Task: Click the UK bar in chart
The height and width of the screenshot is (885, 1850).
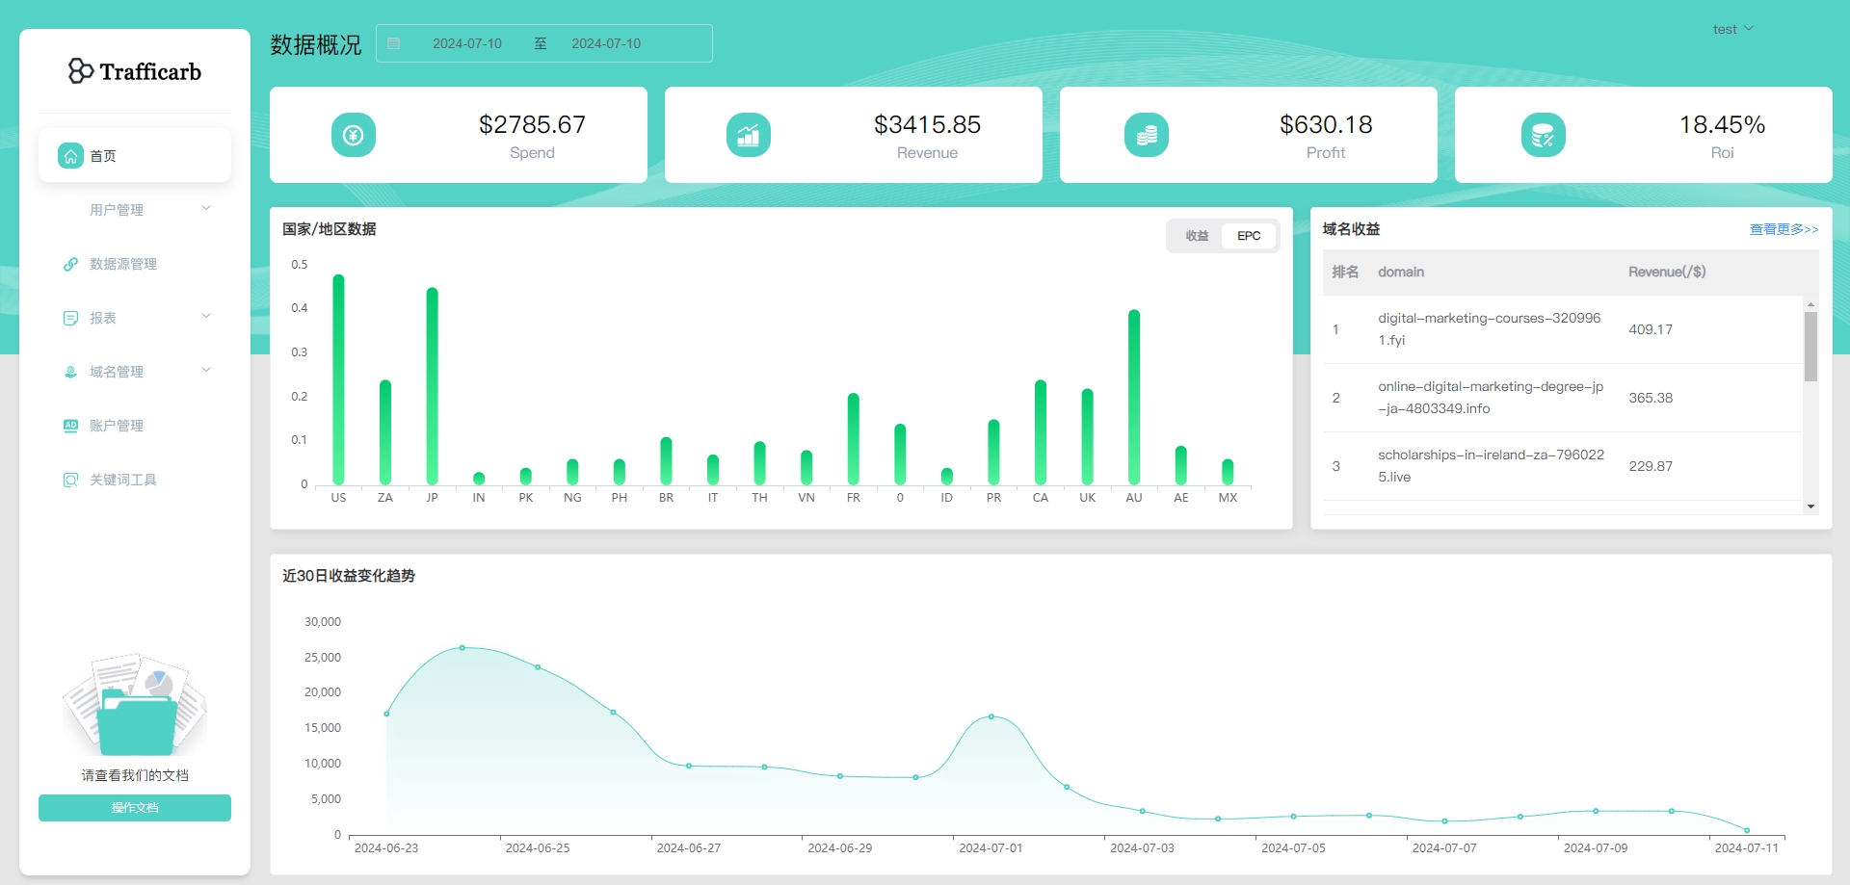Action: click(x=1087, y=436)
